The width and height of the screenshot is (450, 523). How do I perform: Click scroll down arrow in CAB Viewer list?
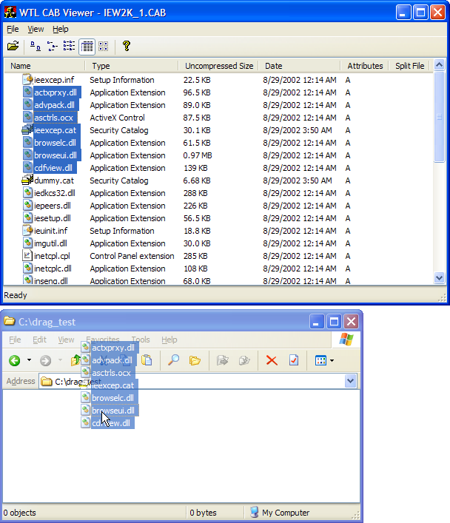point(440,277)
